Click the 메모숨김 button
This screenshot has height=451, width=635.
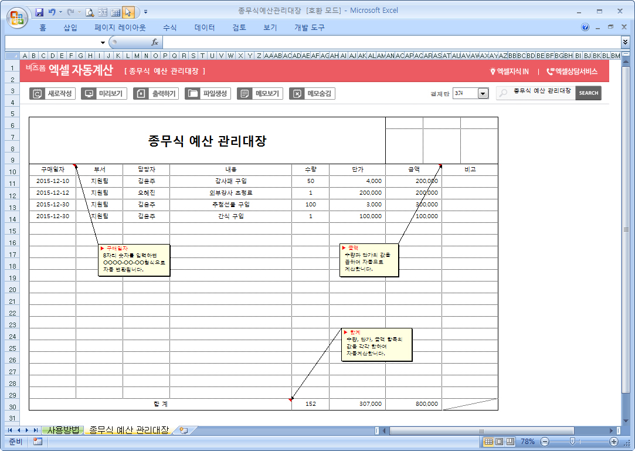coord(312,94)
